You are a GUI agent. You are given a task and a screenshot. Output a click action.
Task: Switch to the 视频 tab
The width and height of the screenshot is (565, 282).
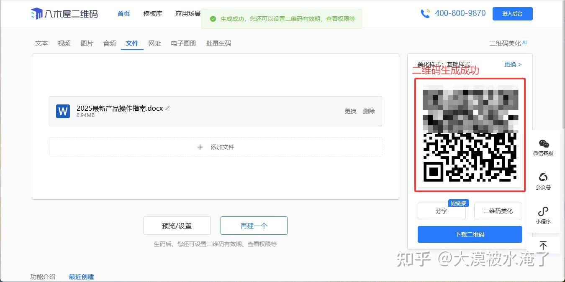[x=64, y=43]
